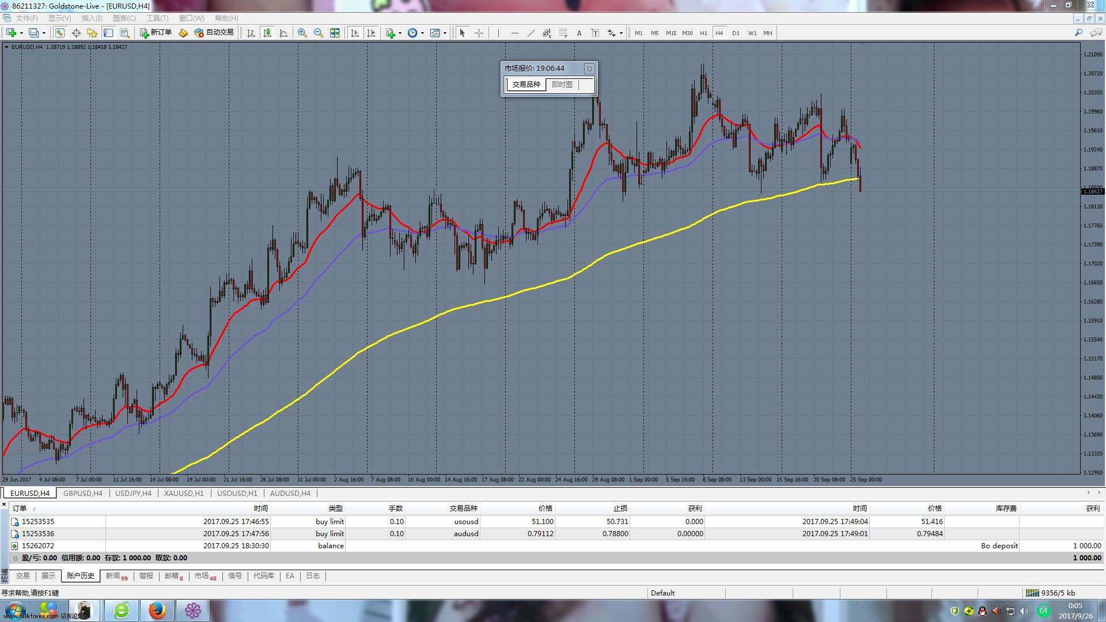Viewport: 1106px width, 622px height.
Task: Expand the Periods dropdown arrow
Action: [422, 33]
